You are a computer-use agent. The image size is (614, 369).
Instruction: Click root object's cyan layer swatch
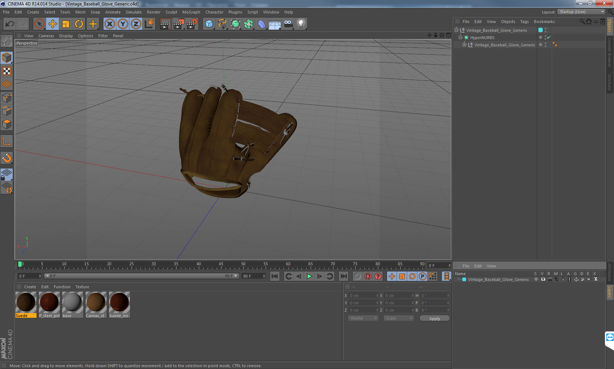click(541, 30)
